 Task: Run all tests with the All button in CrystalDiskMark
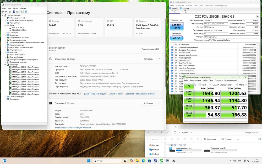coord(189,86)
